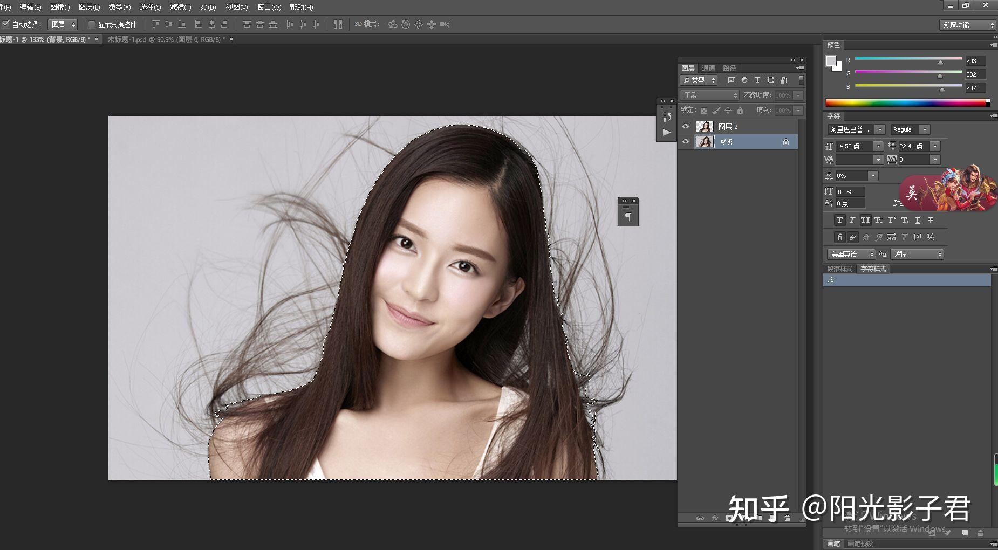This screenshot has height=550, width=998.
Task: Toggle lock position in Layers panel
Action: pos(728,111)
